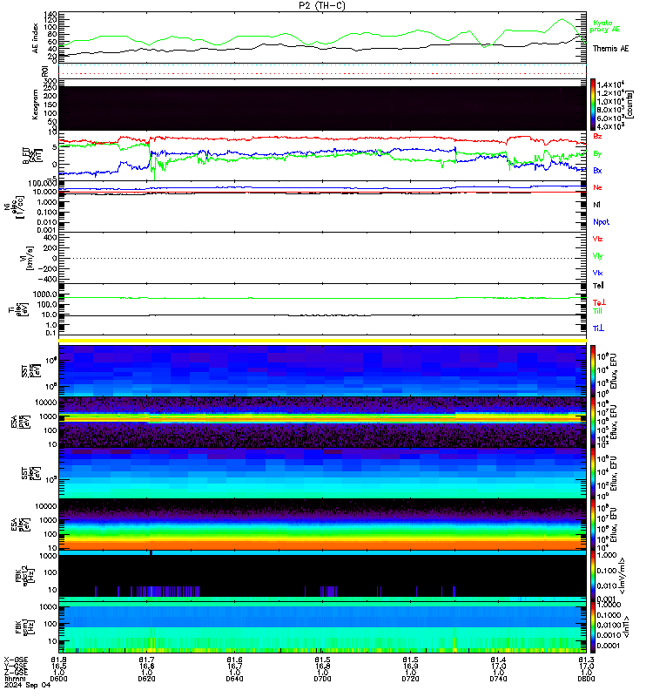Click the FBK nT color bar
653x697 pixels.
593,627
